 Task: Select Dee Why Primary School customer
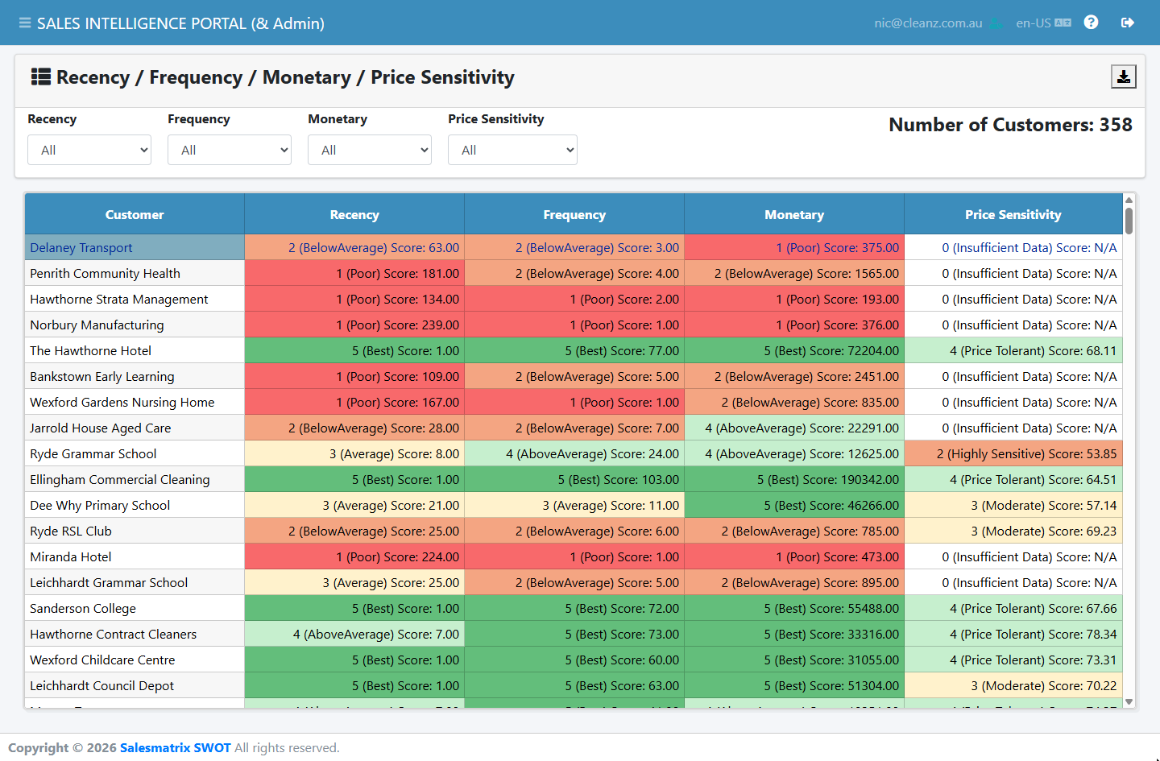(x=135, y=505)
